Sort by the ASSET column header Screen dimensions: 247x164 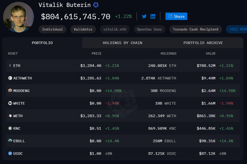13,54
